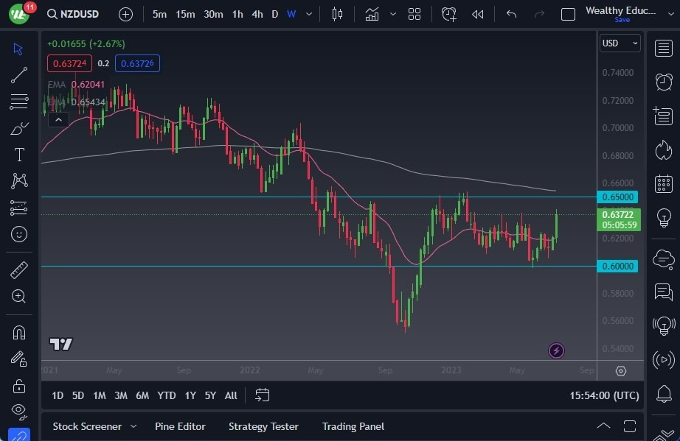The image size is (680, 441).
Task: Select the 1Y date range
Action: [190, 395]
